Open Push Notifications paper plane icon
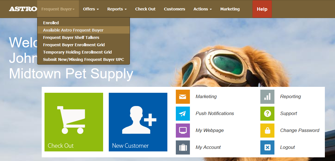The width and height of the screenshot is (335, 161). pyautogui.click(x=183, y=114)
